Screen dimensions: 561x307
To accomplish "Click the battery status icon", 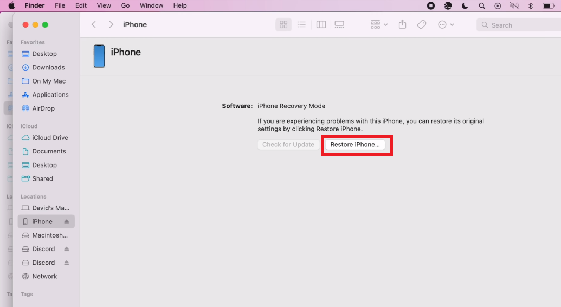I will [549, 5].
